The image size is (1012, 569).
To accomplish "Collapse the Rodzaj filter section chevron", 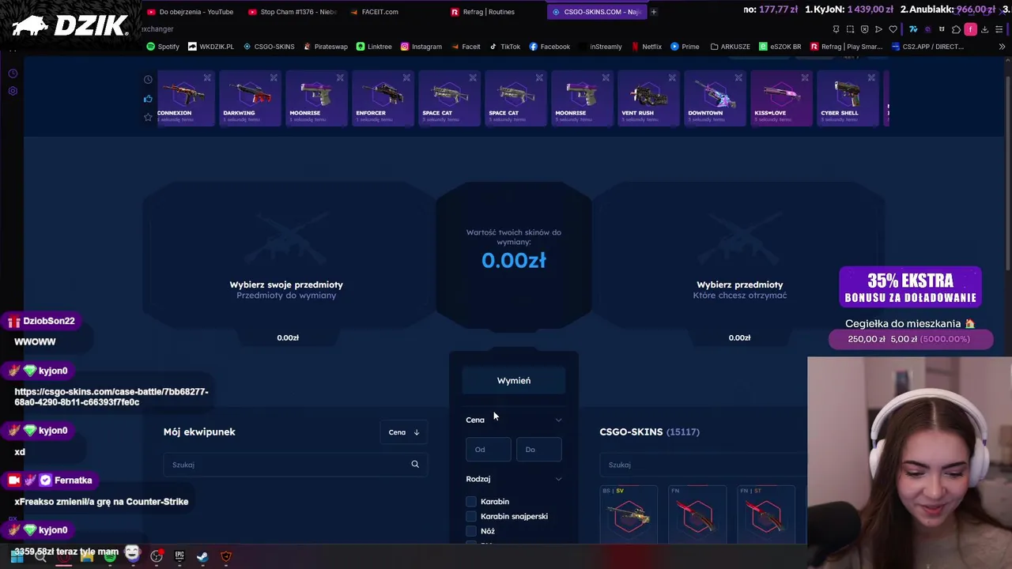I will click(x=558, y=479).
